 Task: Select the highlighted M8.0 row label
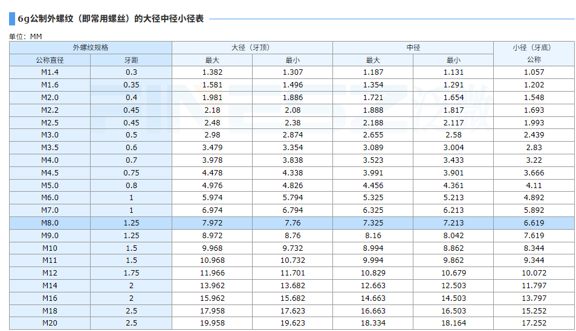click(50, 223)
